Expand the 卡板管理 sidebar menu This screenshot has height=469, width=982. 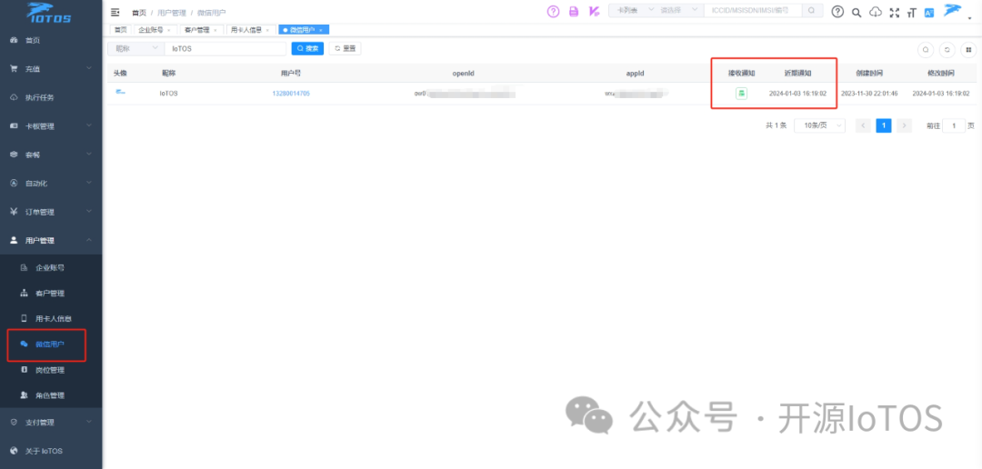(51, 125)
